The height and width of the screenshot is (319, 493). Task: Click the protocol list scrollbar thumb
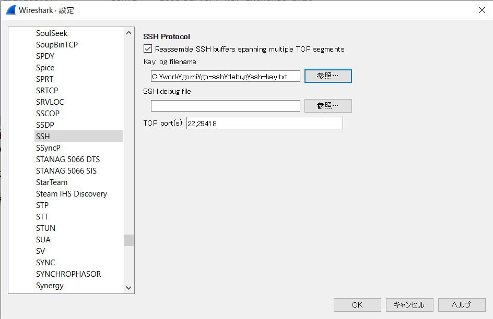tap(128, 240)
